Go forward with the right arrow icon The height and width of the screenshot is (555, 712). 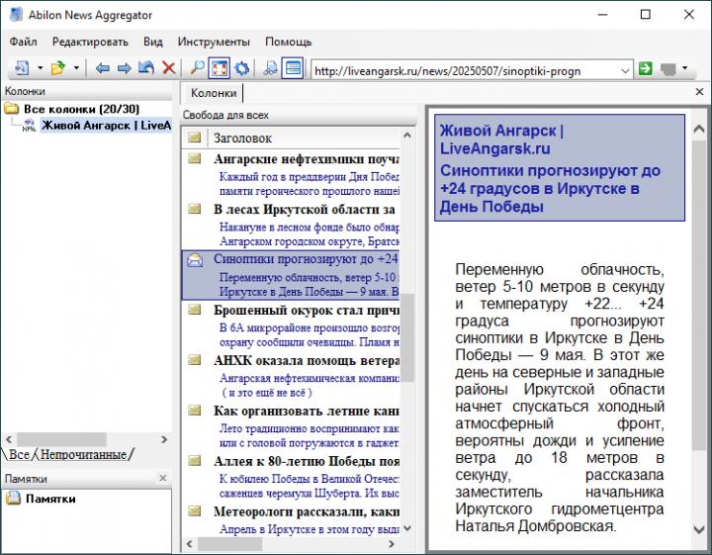pos(124,68)
